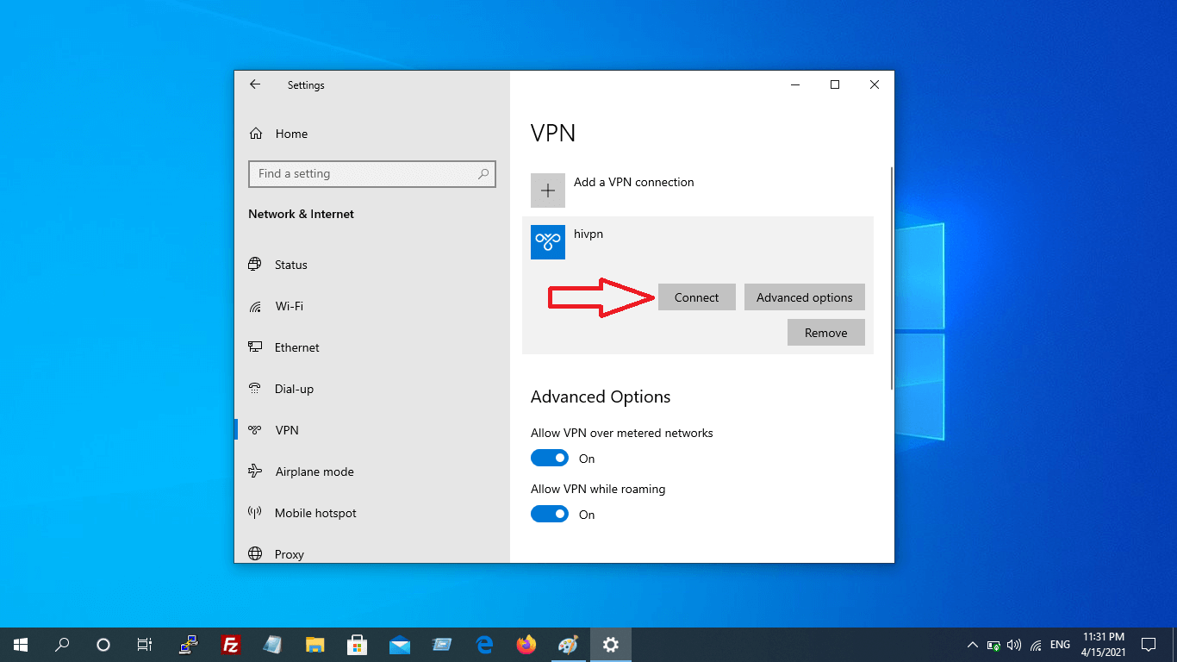
Task: Open the Status settings page
Action: tap(290, 265)
